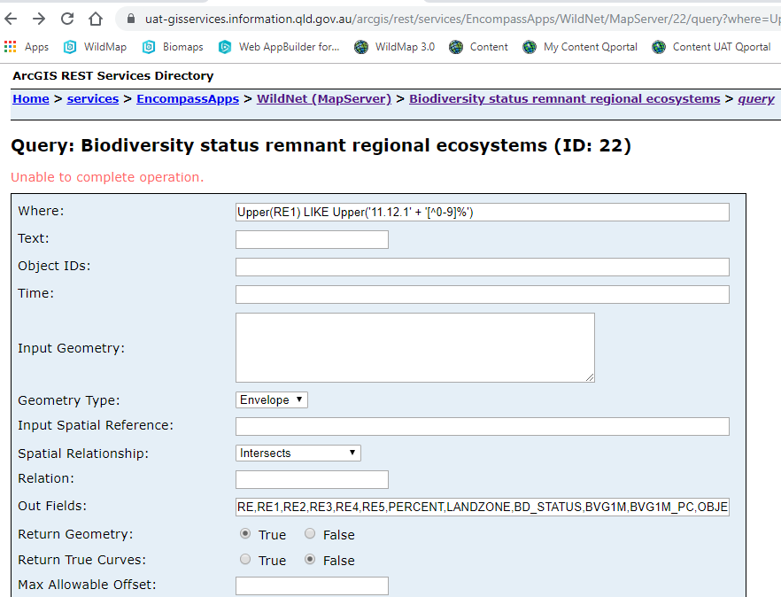Click the browser Back arrow

pos(11,19)
